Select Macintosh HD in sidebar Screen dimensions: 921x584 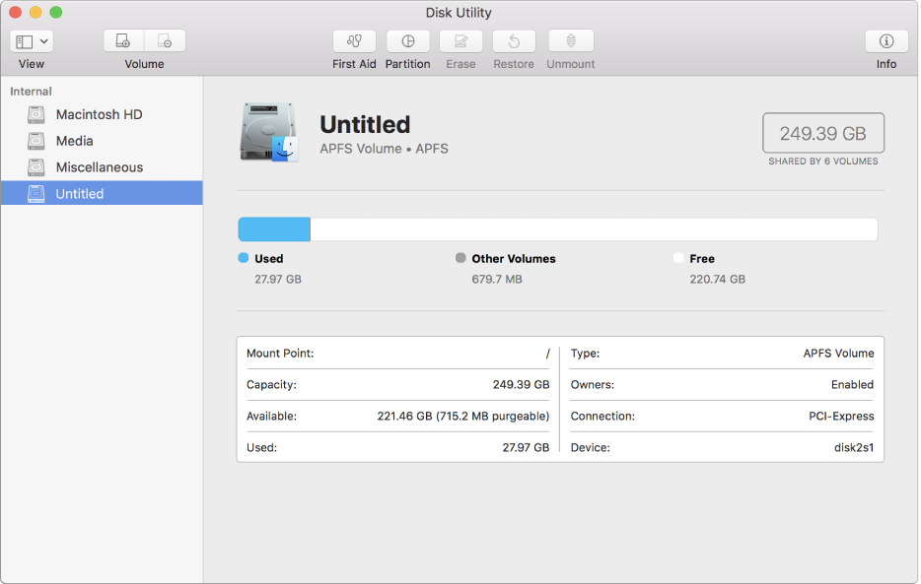(99, 114)
